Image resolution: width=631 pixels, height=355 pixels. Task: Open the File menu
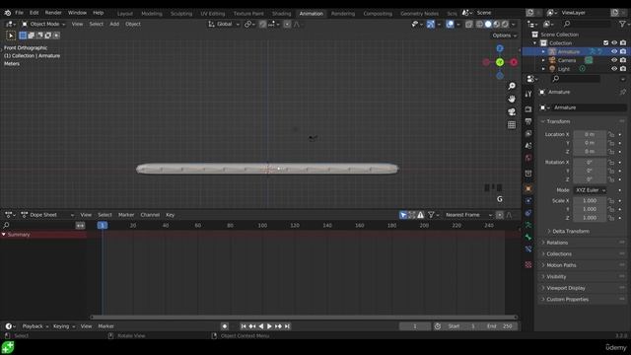pyautogui.click(x=19, y=13)
